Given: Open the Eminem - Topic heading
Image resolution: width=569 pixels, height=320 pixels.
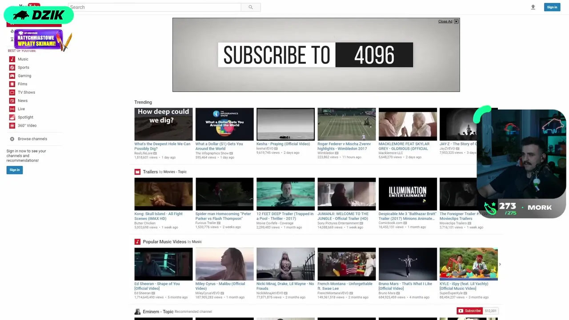Looking at the screenshot, I should (158, 312).
